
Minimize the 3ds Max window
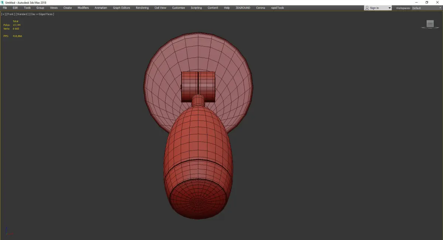pyautogui.click(x=416, y=3)
